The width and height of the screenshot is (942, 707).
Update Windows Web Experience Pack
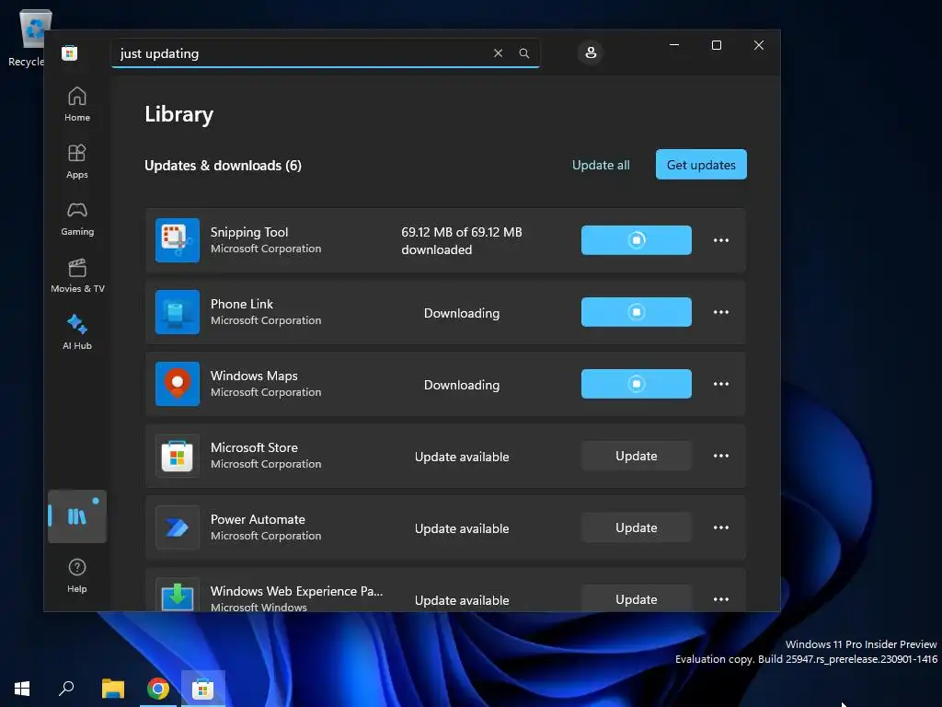(x=637, y=598)
